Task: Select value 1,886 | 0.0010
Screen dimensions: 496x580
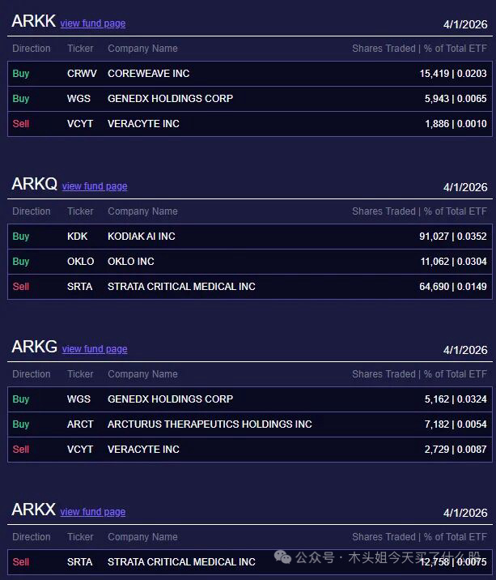Action: click(x=456, y=124)
